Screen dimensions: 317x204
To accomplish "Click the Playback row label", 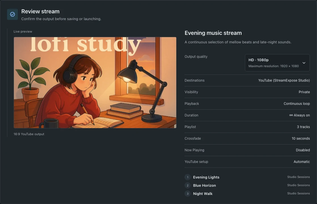I will (x=192, y=104).
